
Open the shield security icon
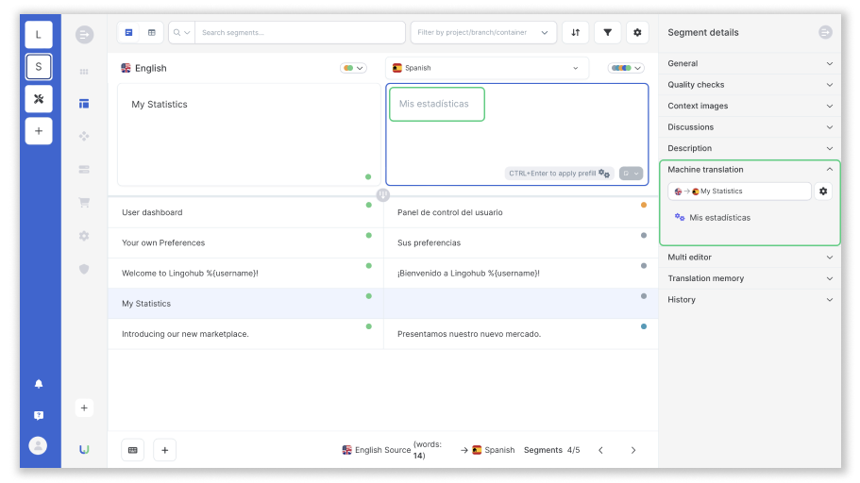(84, 269)
